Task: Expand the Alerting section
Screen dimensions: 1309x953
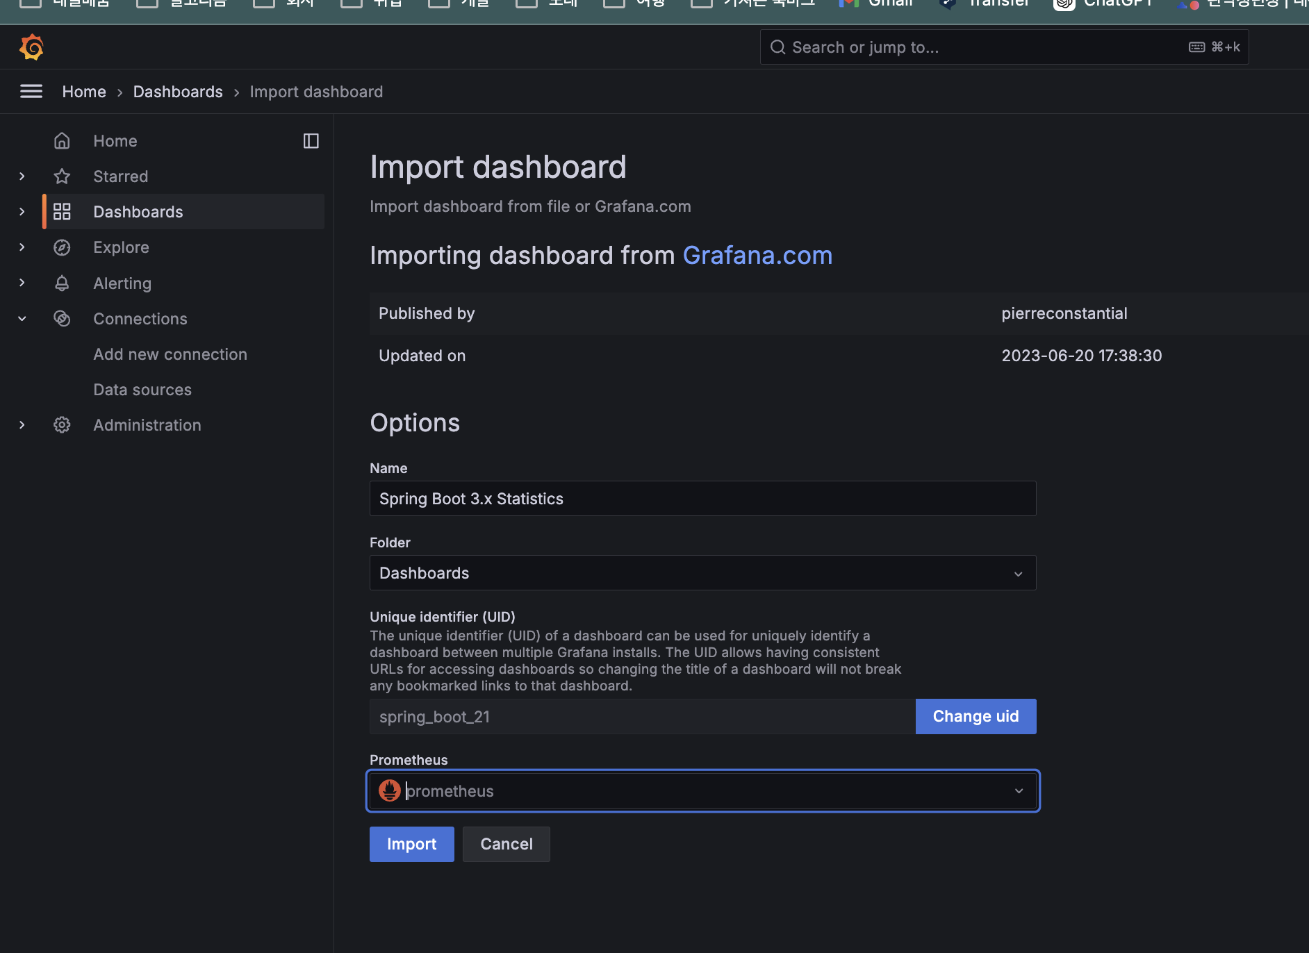Action: (22, 283)
